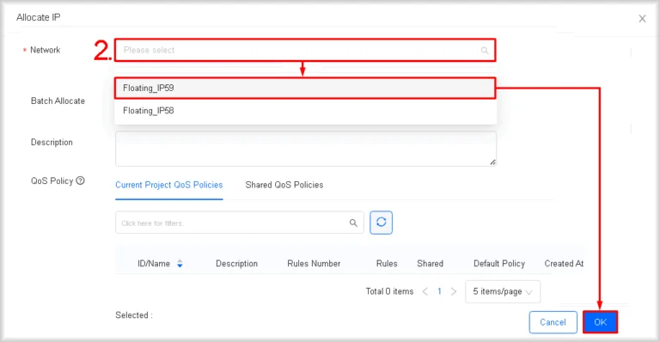
Task: Sort by ID/Name column arrows
Action: pos(180,264)
